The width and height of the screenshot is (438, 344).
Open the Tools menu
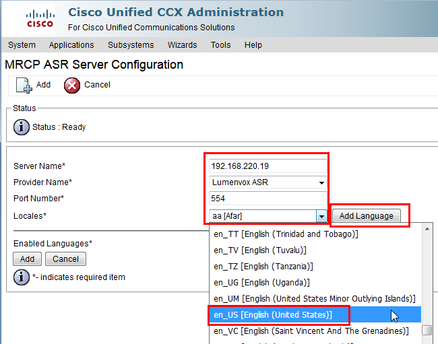click(220, 45)
